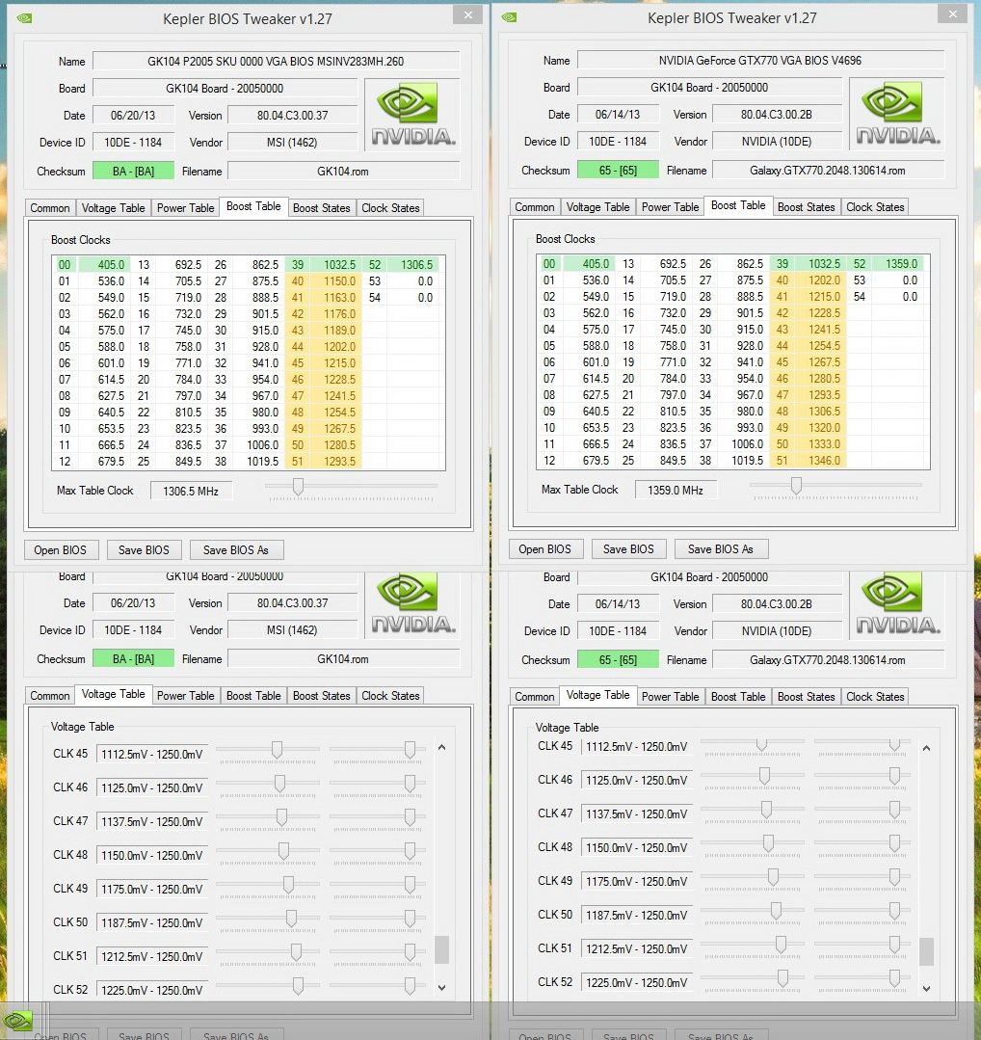The width and height of the screenshot is (981, 1040).
Task: Click the CLK 45 minimum voltage slider in the MSI Voltage Table window
Action: tap(278, 750)
